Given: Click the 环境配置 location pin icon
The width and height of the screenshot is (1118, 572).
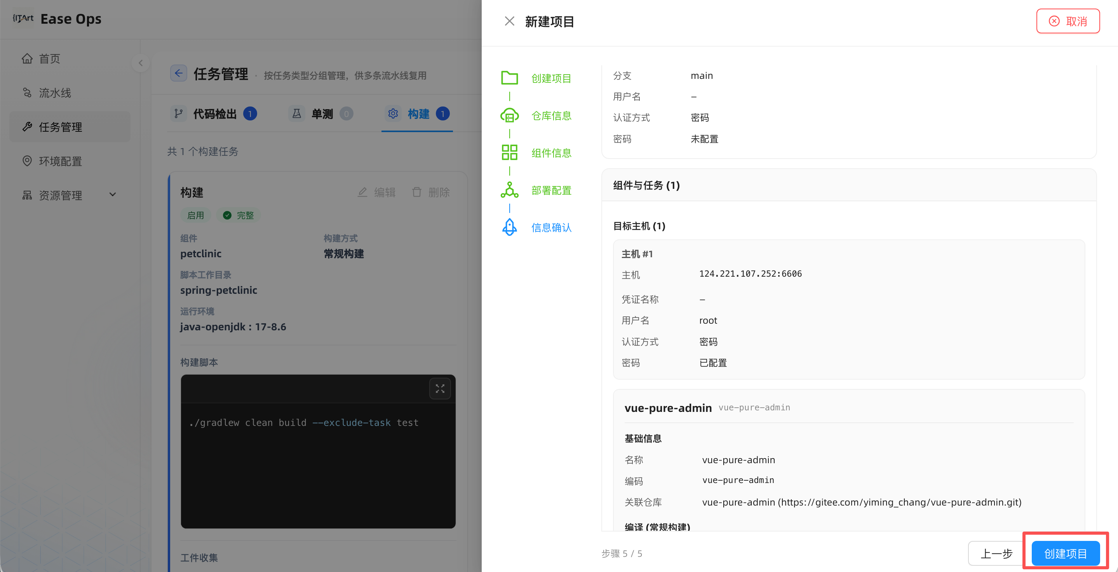Looking at the screenshot, I should pyautogui.click(x=27, y=161).
